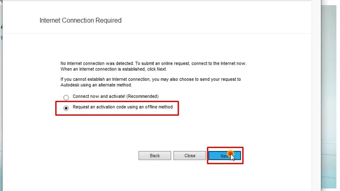Select the offline method radio button
This screenshot has height=191, width=340.
click(x=66, y=108)
